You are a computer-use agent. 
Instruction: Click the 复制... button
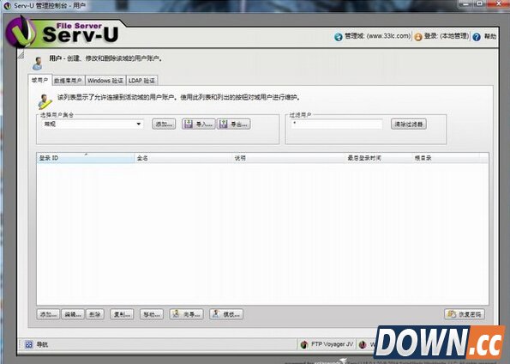point(122,314)
